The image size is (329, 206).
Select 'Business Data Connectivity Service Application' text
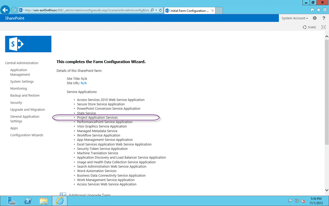click(111, 176)
